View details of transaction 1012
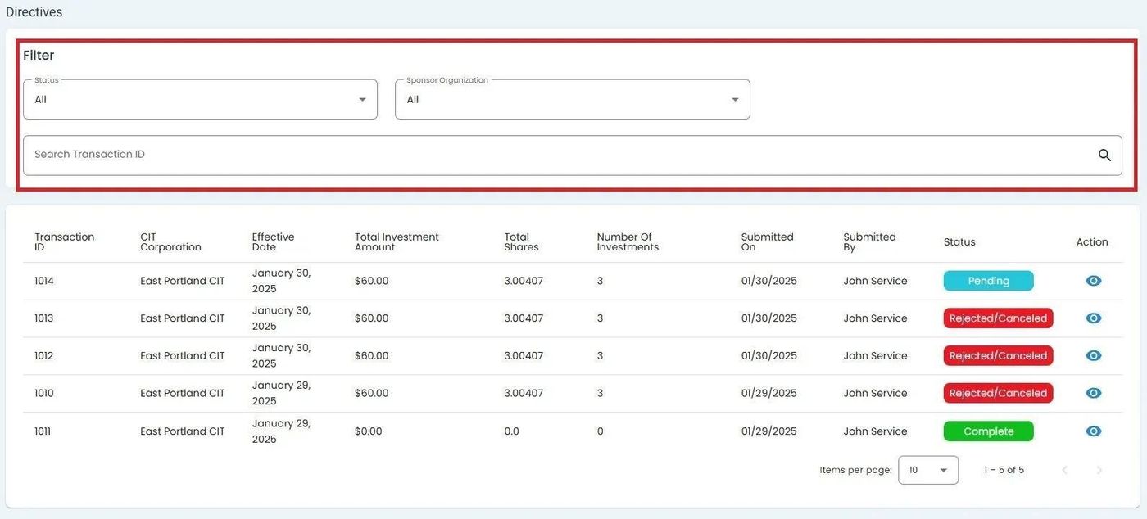The width and height of the screenshot is (1147, 519). click(x=1093, y=356)
